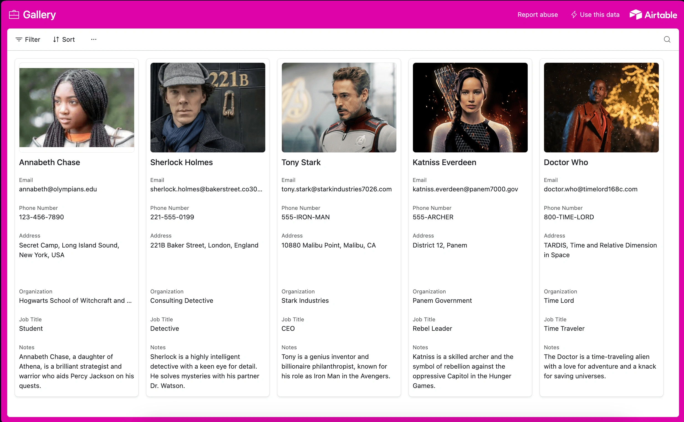
Task: Click organization Time Lord
Action: click(559, 300)
